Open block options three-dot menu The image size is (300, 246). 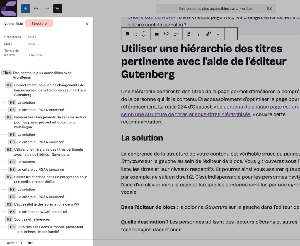tap(231, 34)
